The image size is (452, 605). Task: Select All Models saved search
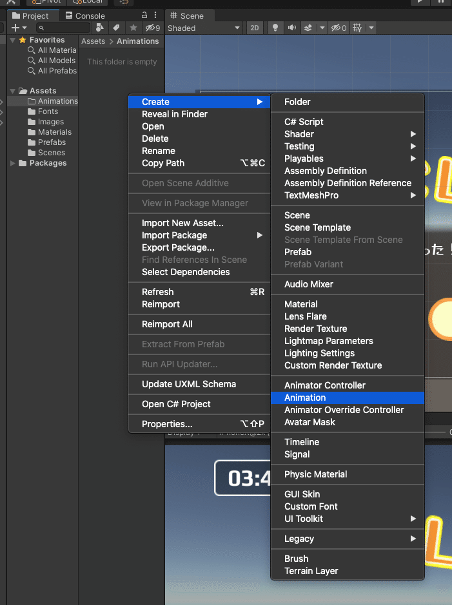click(x=52, y=61)
